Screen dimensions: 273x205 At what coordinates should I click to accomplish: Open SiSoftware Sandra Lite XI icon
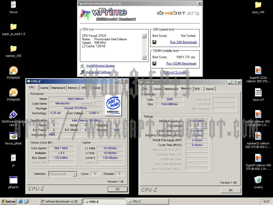[13, 114]
